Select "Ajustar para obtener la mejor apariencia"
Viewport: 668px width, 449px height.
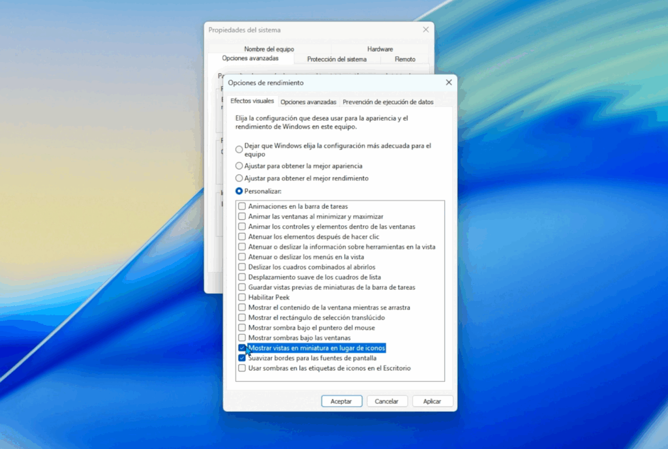coord(239,166)
